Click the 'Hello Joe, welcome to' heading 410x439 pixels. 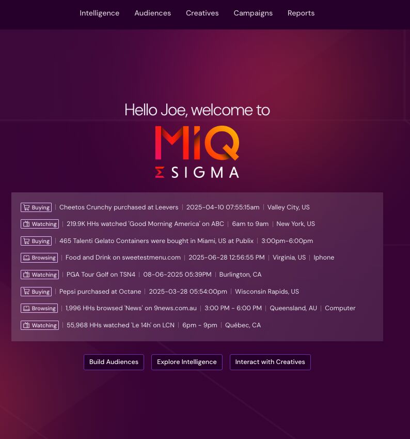point(197,110)
